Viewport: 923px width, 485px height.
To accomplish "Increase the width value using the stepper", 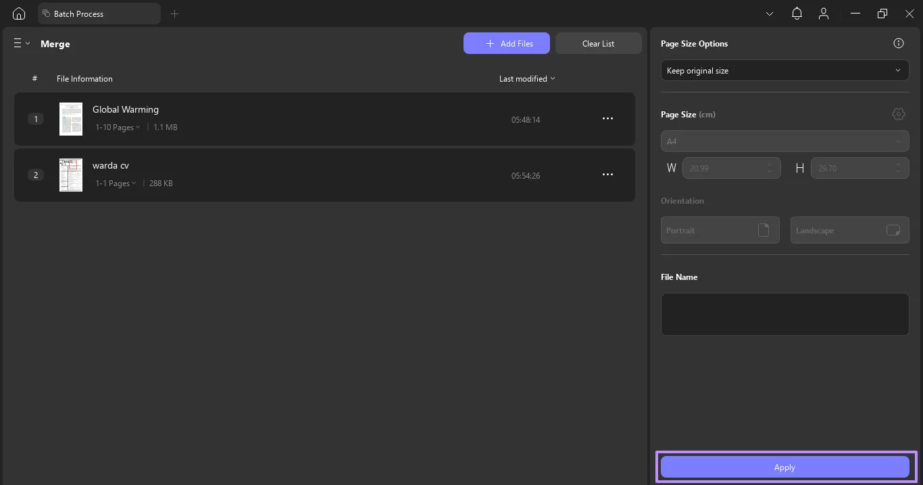I will pyautogui.click(x=770, y=164).
